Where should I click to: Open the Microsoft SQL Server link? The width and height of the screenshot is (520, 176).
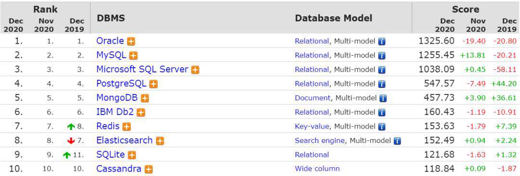pyautogui.click(x=142, y=70)
